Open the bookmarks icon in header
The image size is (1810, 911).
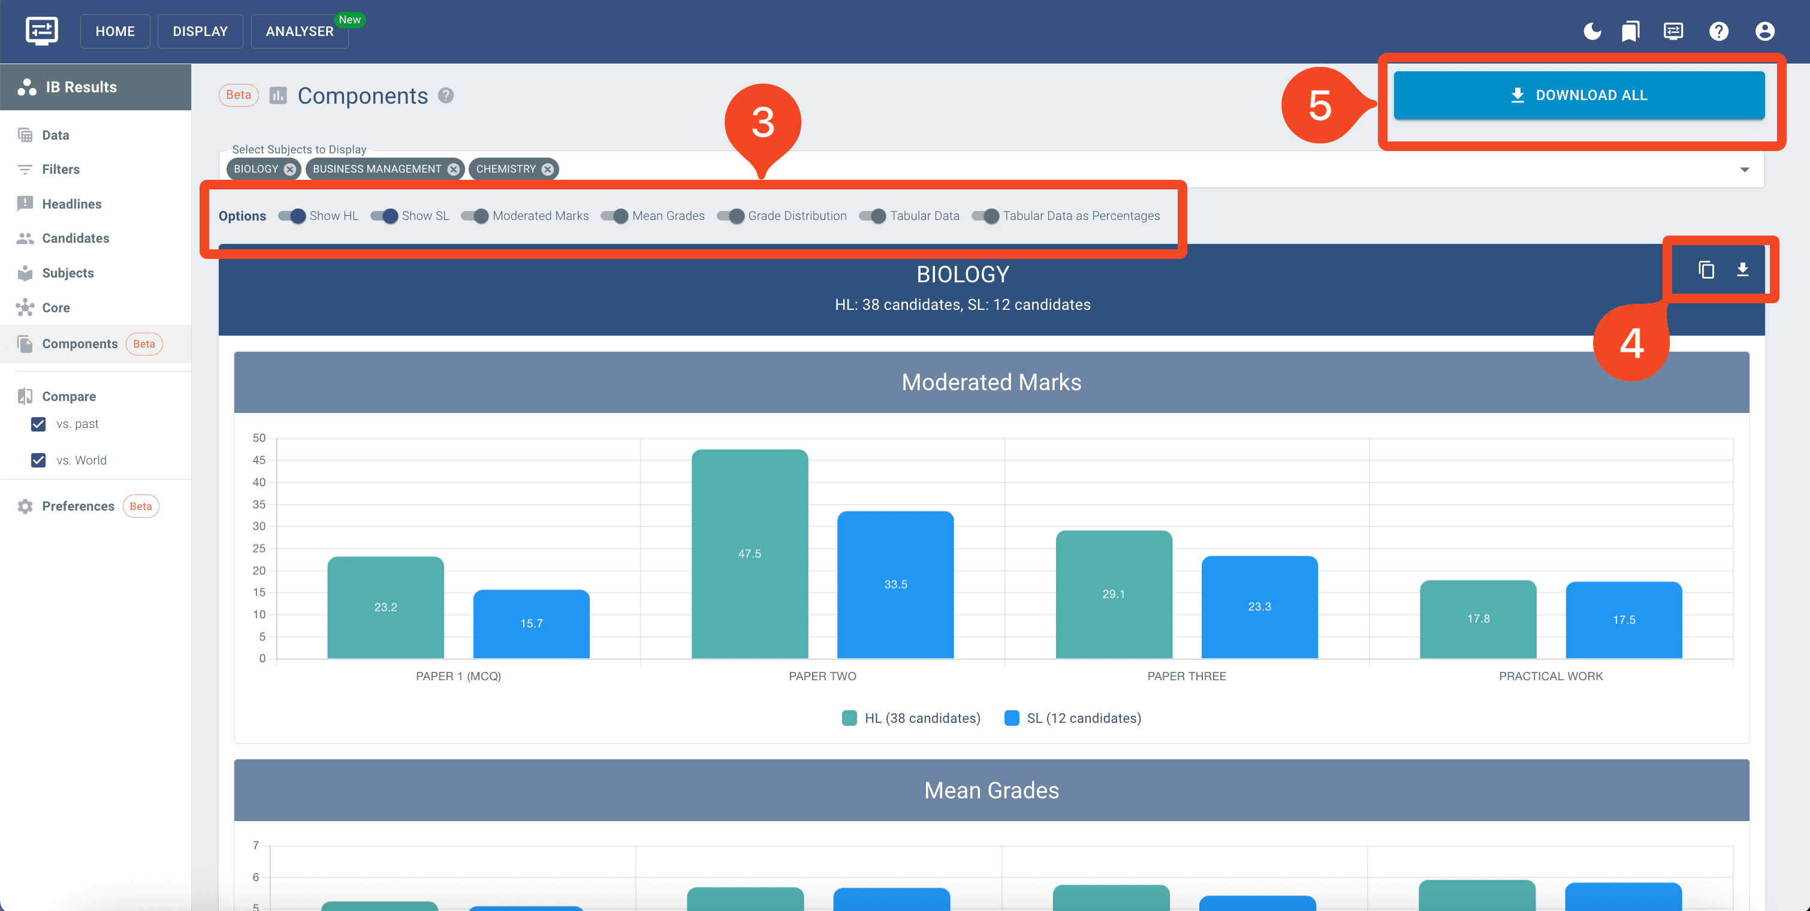pyautogui.click(x=1630, y=31)
